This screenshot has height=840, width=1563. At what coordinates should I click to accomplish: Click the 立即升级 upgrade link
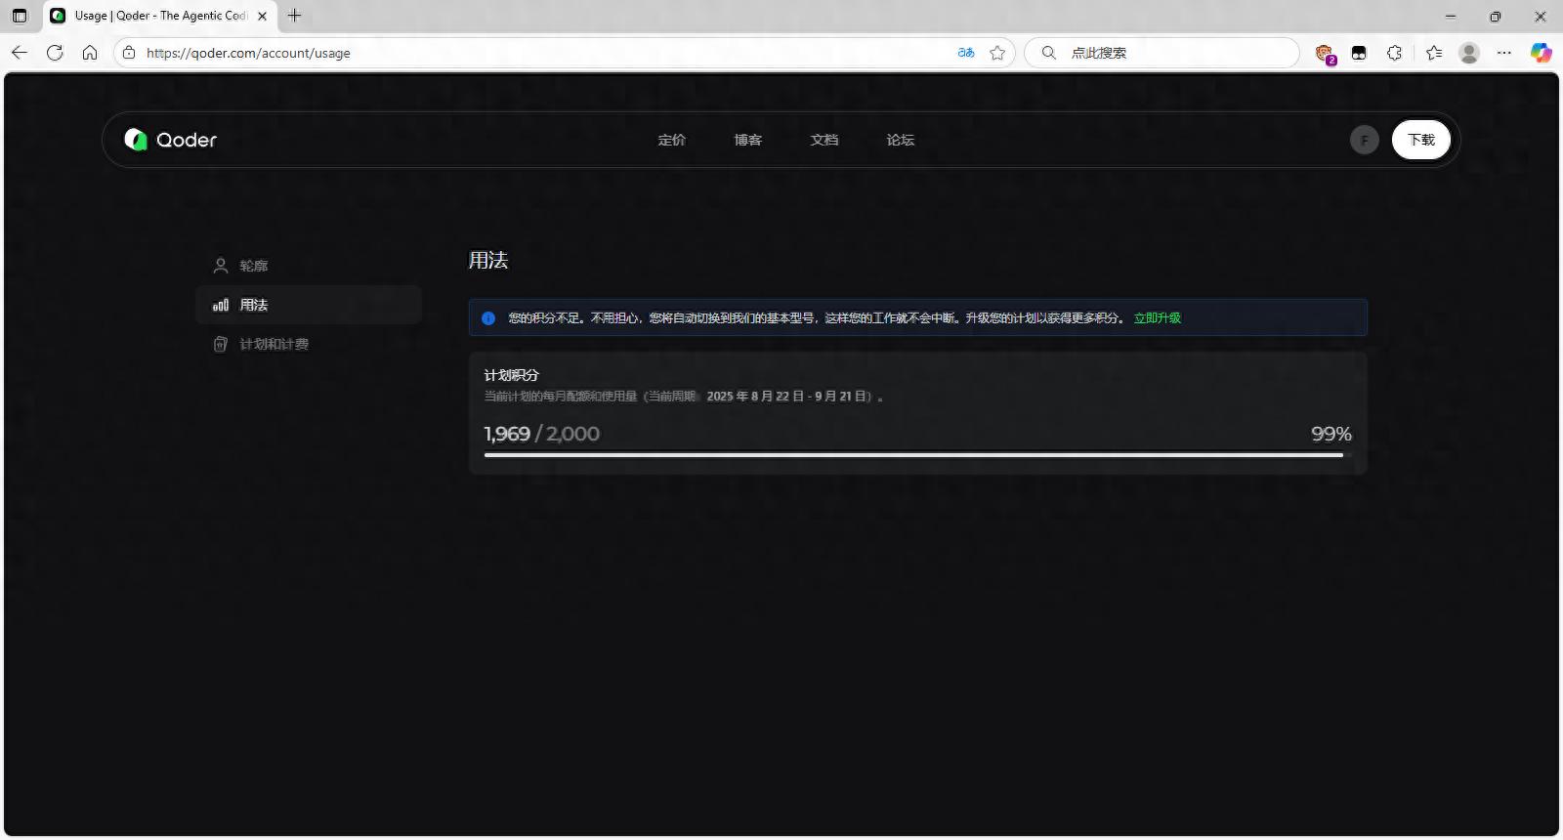pos(1158,317)
